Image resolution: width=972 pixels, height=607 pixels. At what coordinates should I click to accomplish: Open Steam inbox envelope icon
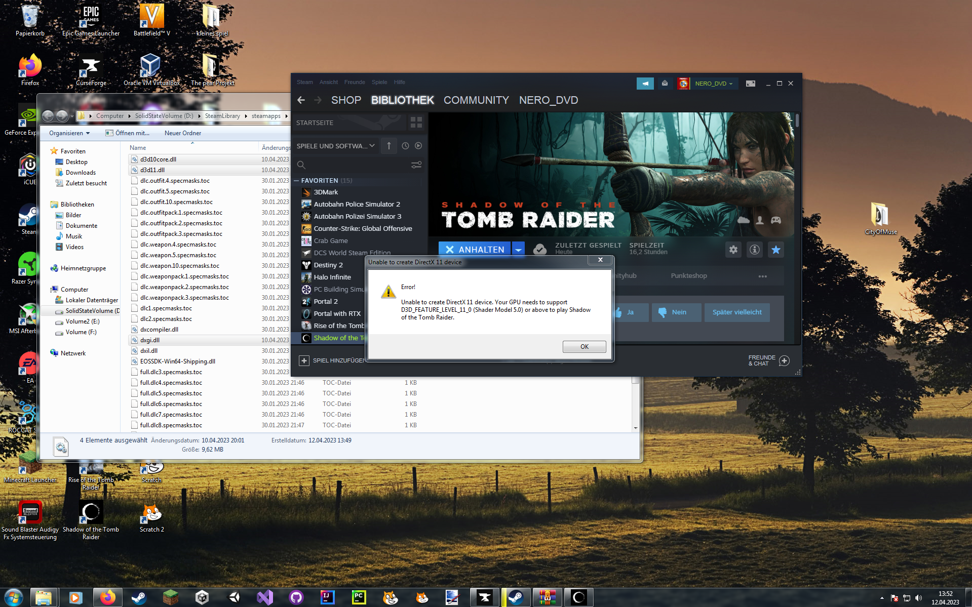(x=665, y=84)
